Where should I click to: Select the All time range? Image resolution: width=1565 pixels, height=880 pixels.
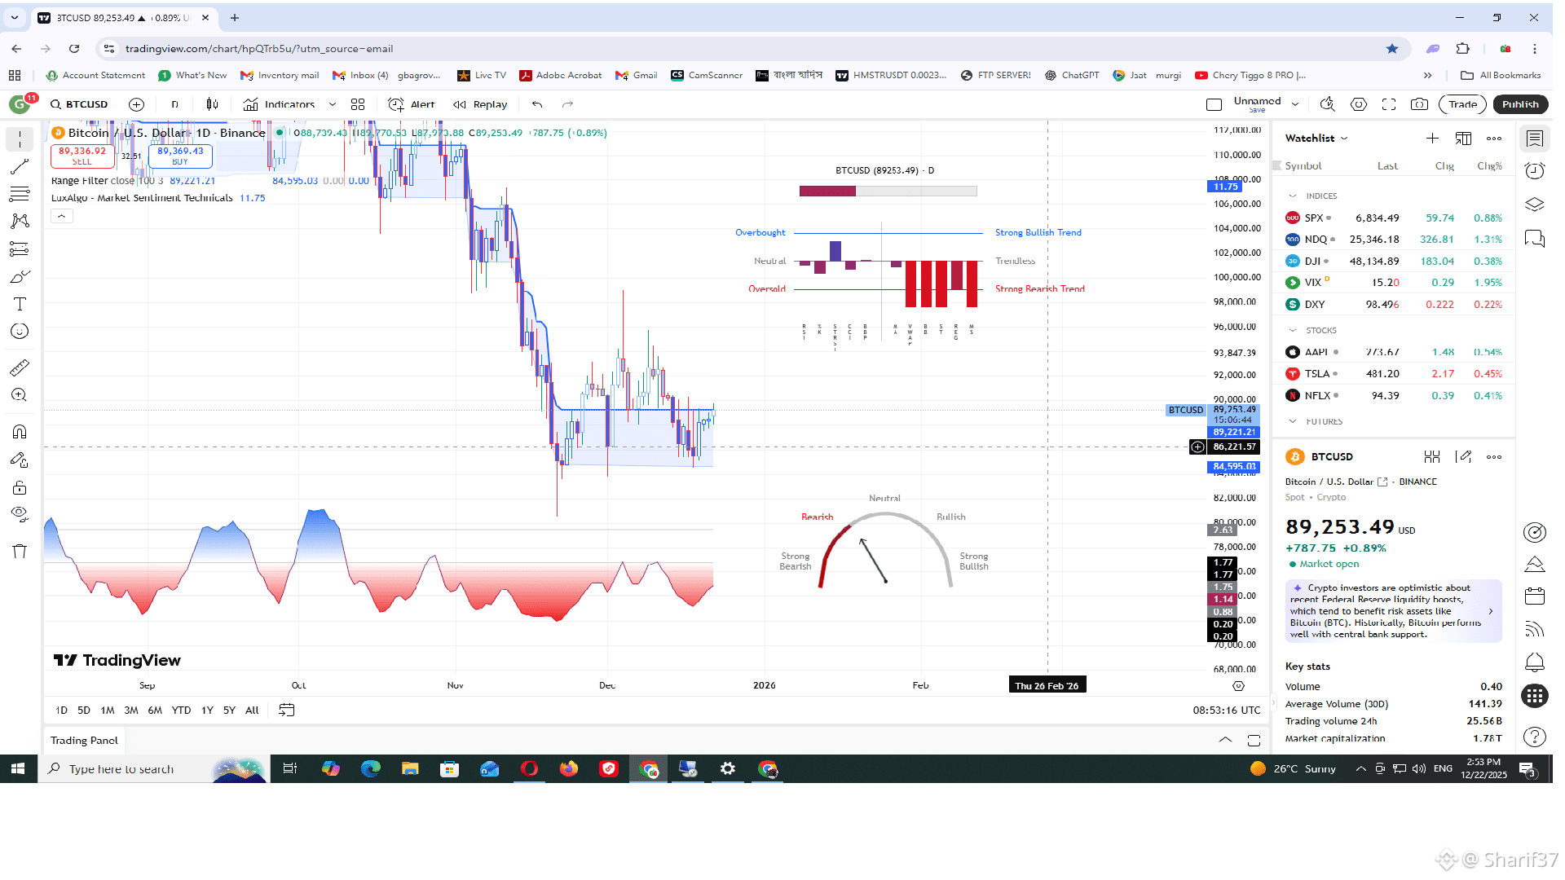point(252,711)
